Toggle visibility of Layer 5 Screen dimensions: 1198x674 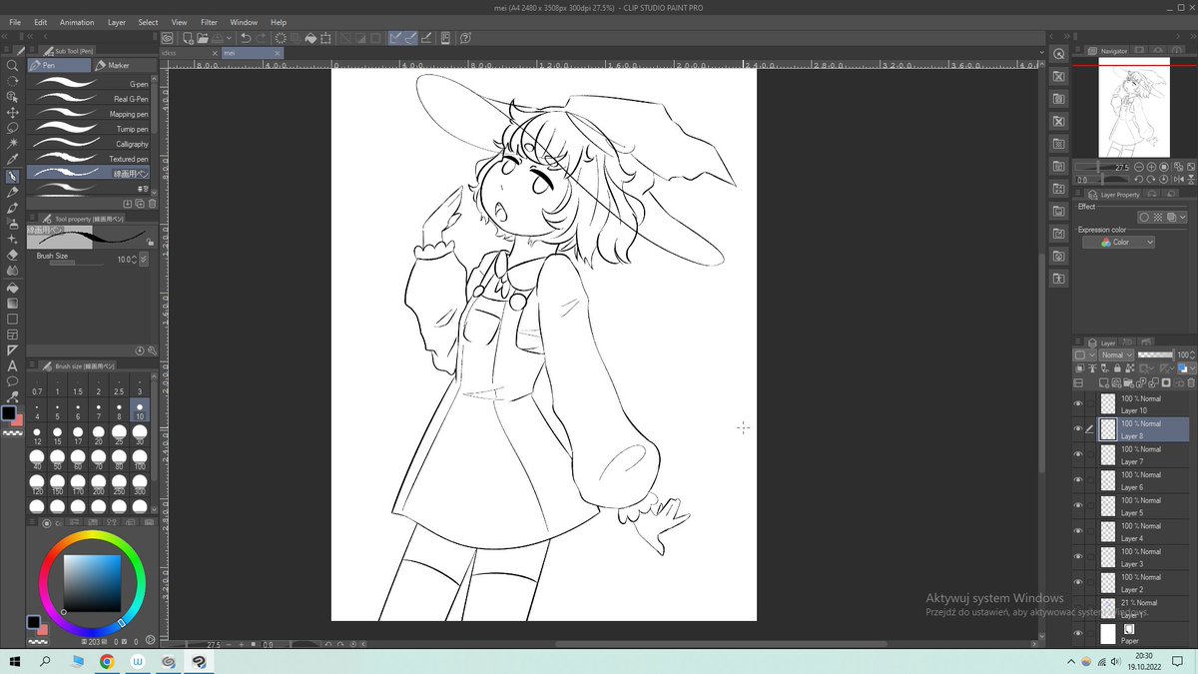coord(1078,506)
